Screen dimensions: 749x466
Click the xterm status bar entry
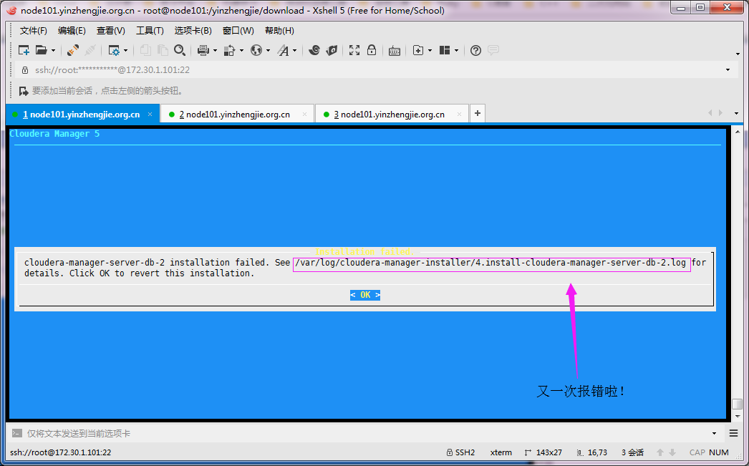point(501,452)
